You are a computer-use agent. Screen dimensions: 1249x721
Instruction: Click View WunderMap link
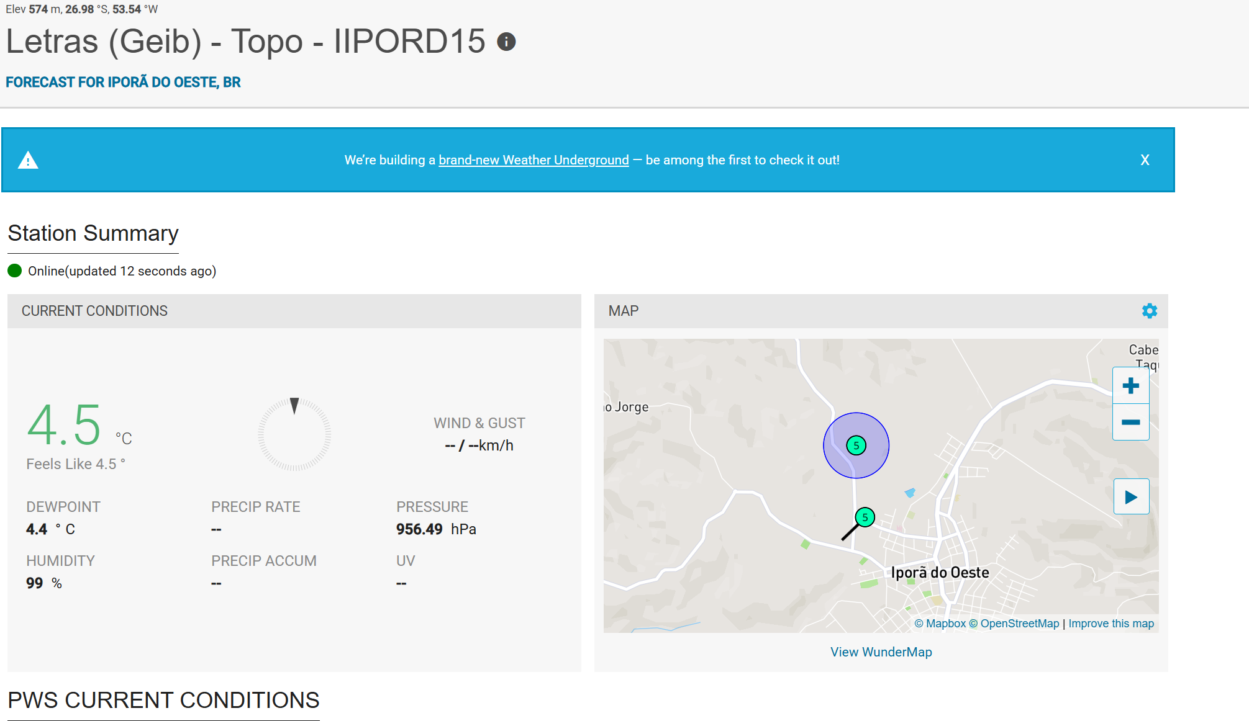pyautogui.click(x=881, y=652)
